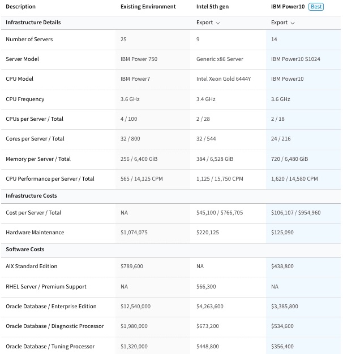Select the $45,100 / $766,705 cost cell

tap(220, 213)
